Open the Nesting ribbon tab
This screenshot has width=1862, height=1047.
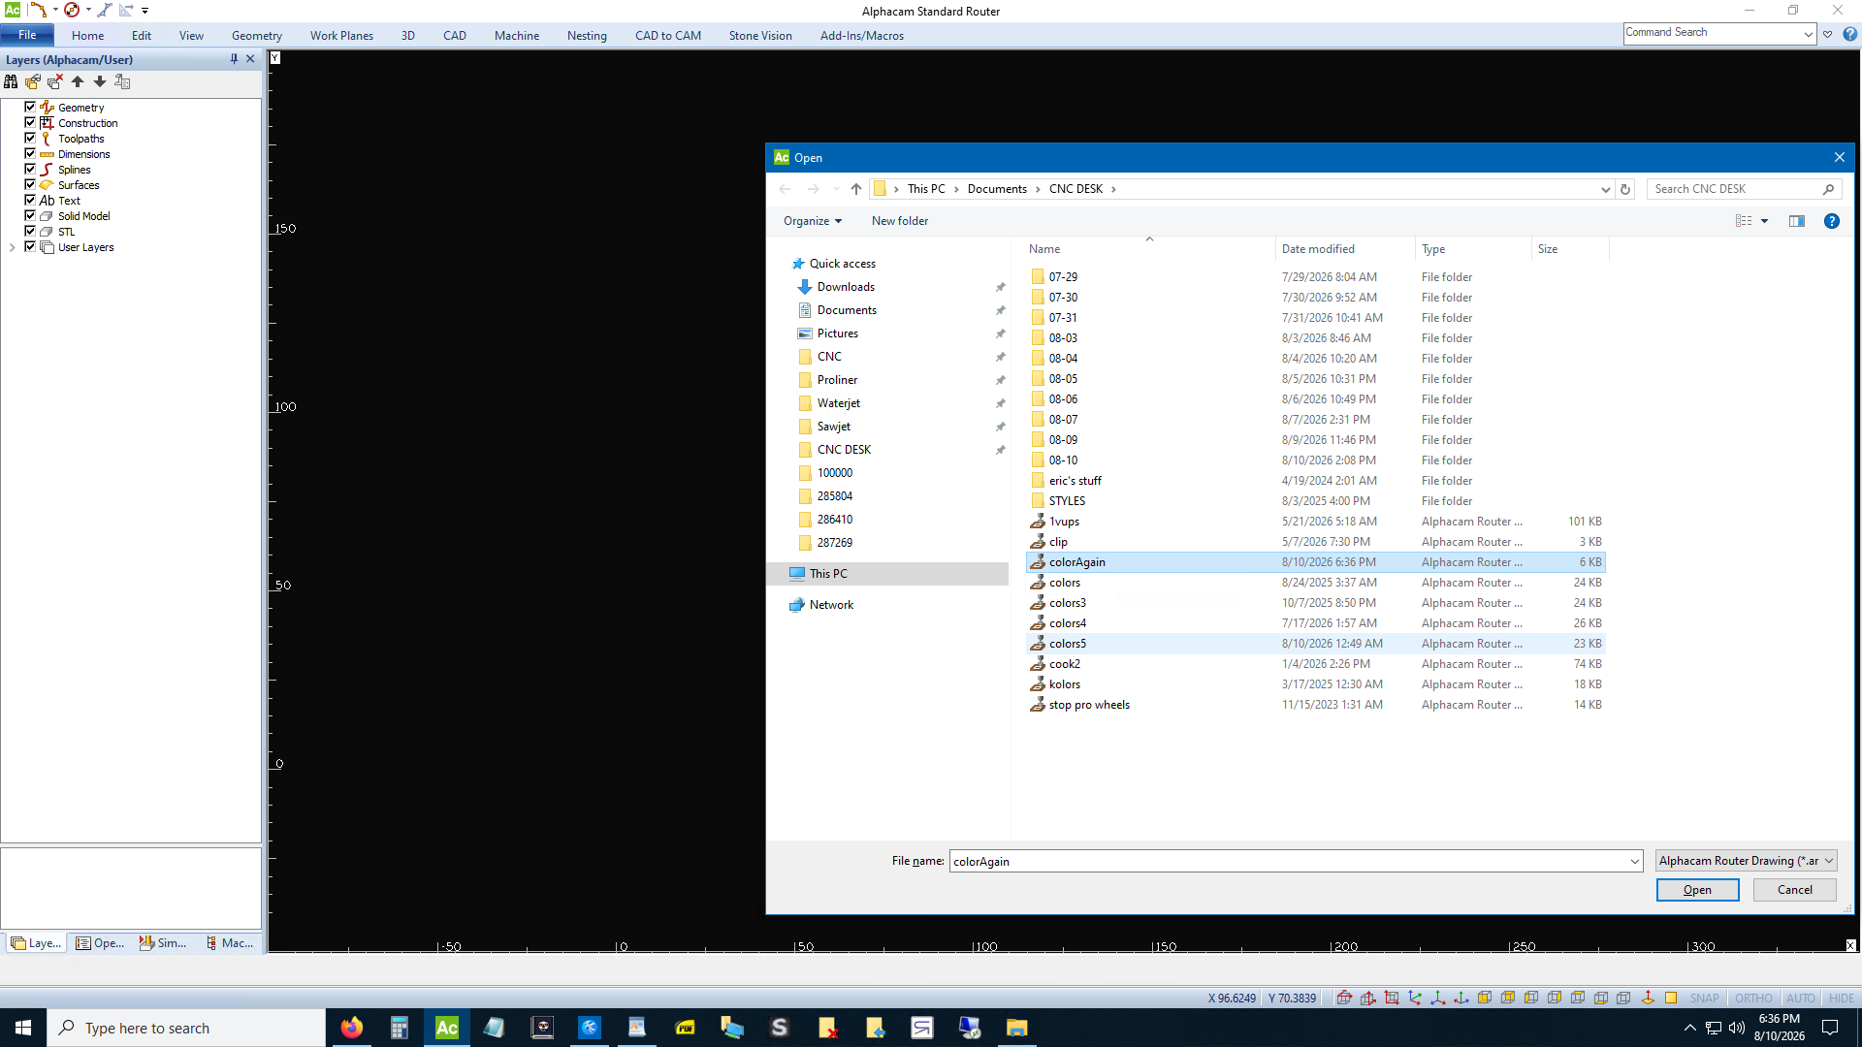(x=587, y=36)
